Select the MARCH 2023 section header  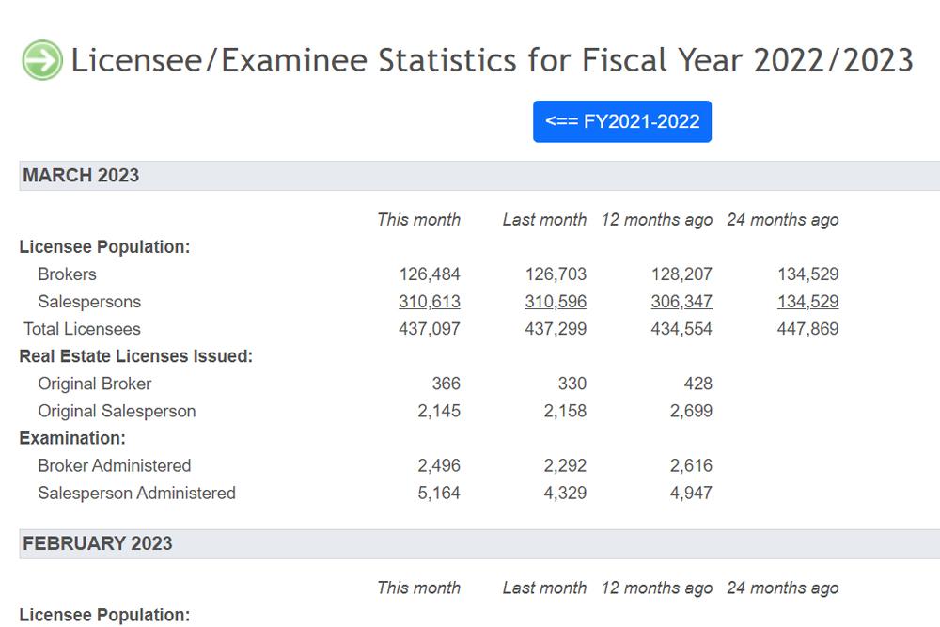click(x=479, y=176)
